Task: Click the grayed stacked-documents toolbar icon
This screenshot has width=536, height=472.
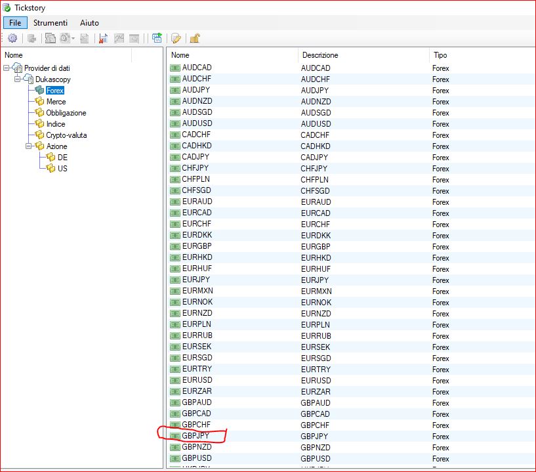Action: (51, 38)
